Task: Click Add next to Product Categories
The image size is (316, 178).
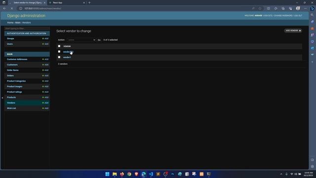Action: pyautogui.click(x=45, y=81)
